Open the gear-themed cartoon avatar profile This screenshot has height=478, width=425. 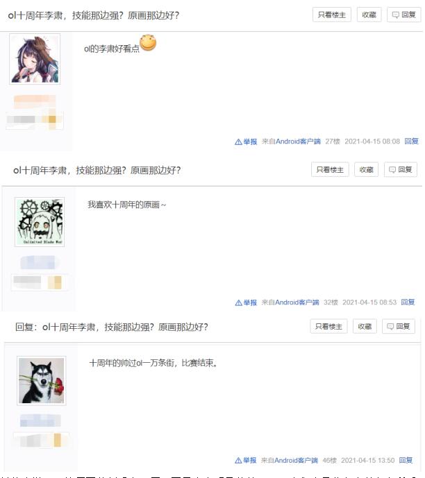(40, 222)
